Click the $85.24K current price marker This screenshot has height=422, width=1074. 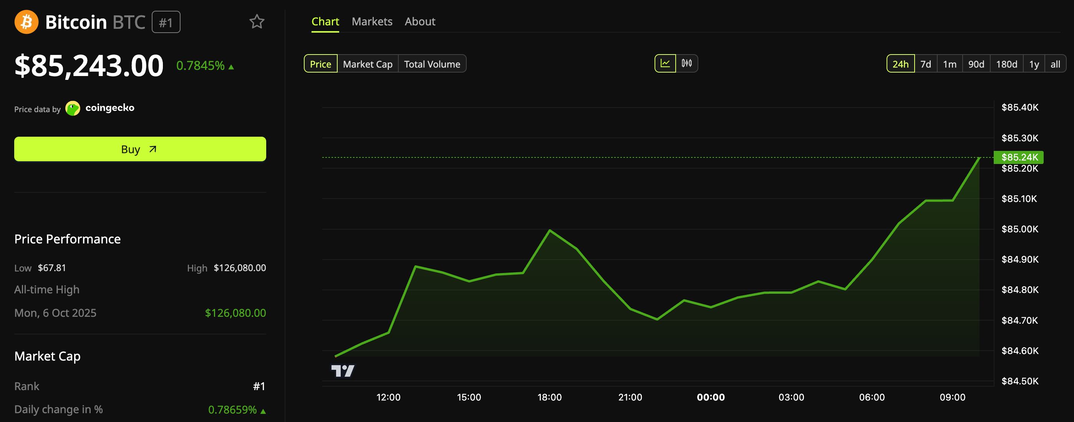click(1019, 157)
